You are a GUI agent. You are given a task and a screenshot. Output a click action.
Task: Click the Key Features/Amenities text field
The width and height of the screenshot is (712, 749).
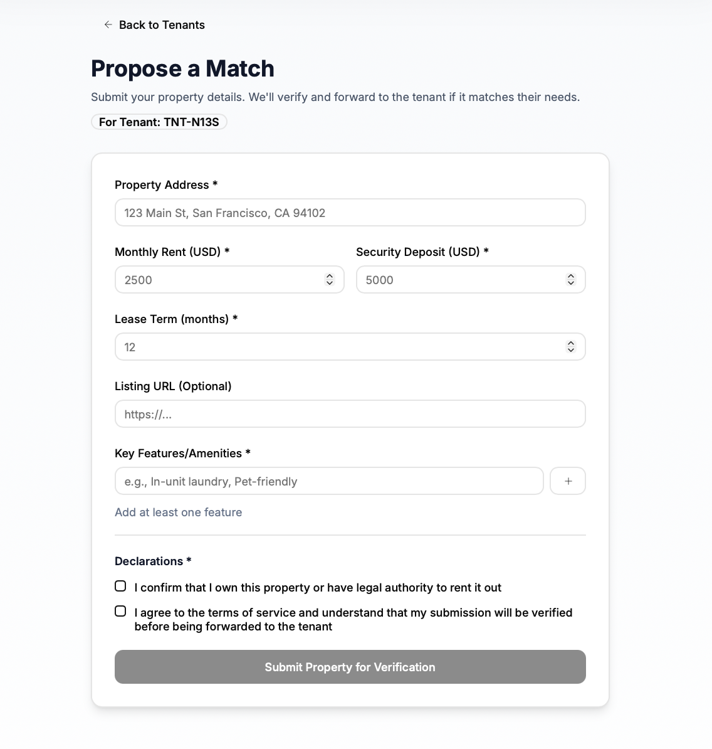(329, 481)
